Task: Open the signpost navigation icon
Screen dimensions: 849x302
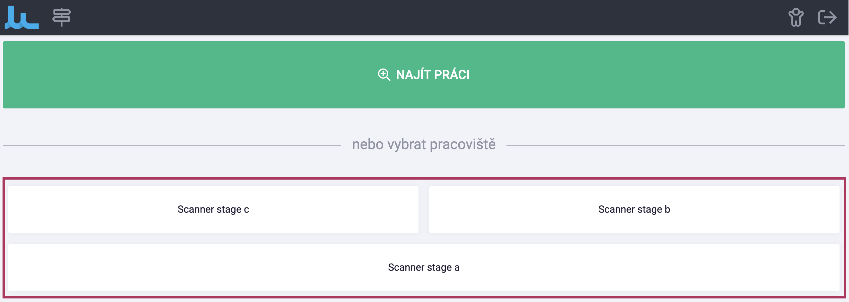Action: (x=62, y=17)
